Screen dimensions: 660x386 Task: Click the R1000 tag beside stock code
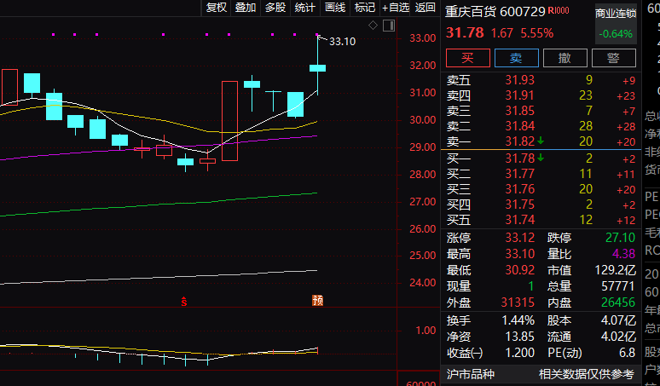click(x=559, y=10)
